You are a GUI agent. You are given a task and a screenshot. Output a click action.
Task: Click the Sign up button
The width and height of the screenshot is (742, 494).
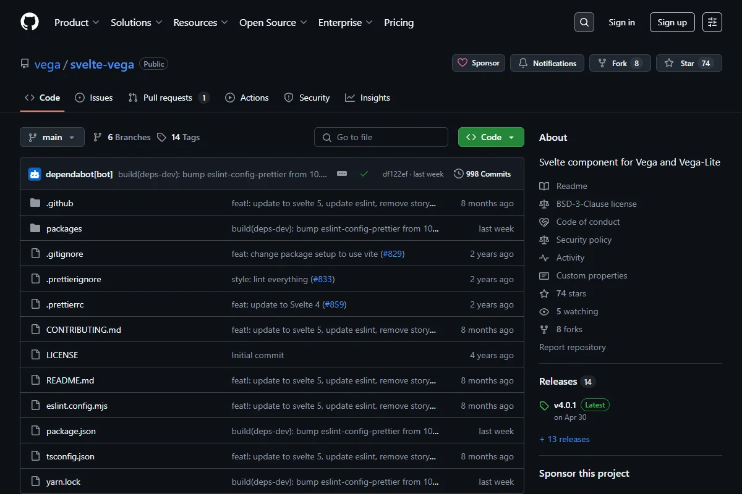point(672,22)
